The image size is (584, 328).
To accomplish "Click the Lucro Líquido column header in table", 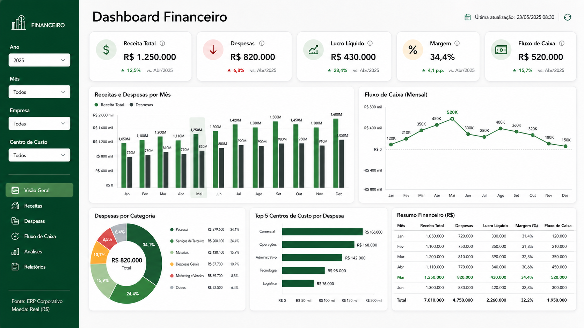I will point(495,226).
